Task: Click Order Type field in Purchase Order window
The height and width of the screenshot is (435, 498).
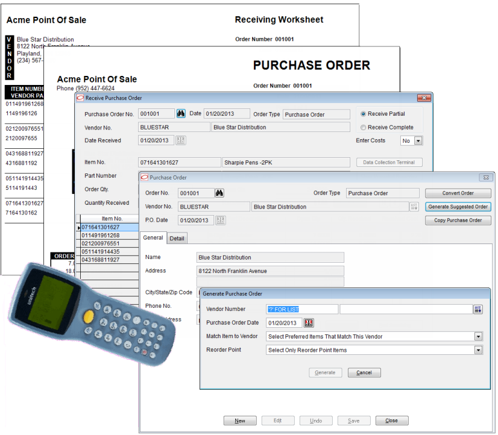Action: [382, 193]
